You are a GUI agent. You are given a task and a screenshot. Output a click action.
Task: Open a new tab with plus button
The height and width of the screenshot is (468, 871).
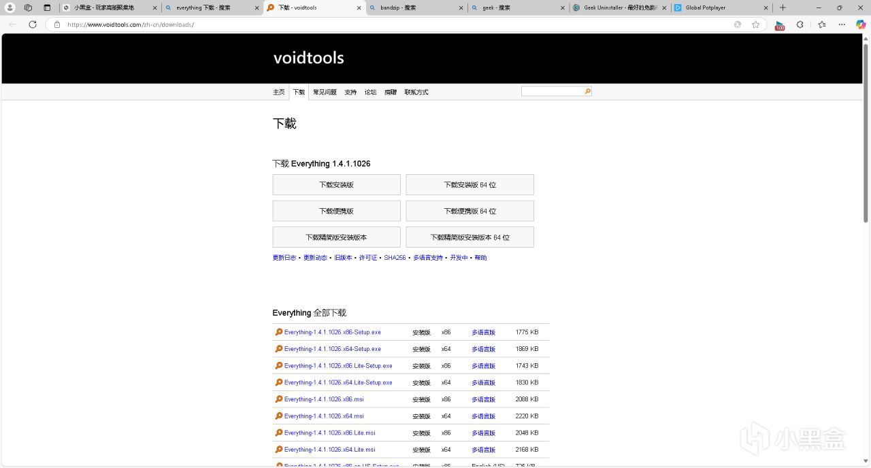pos(783,7)
